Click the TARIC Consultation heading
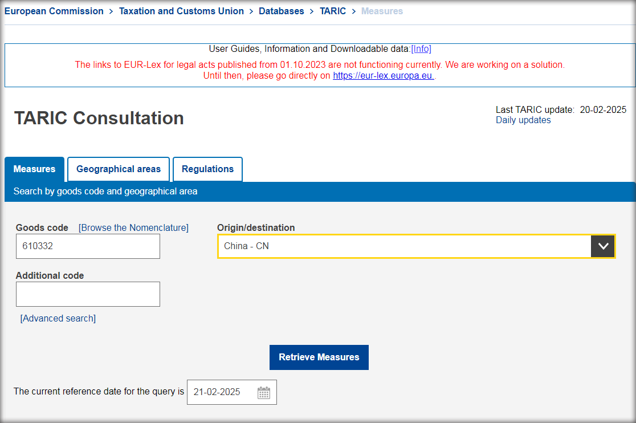The image size is (636, 423). click(99, 118)
